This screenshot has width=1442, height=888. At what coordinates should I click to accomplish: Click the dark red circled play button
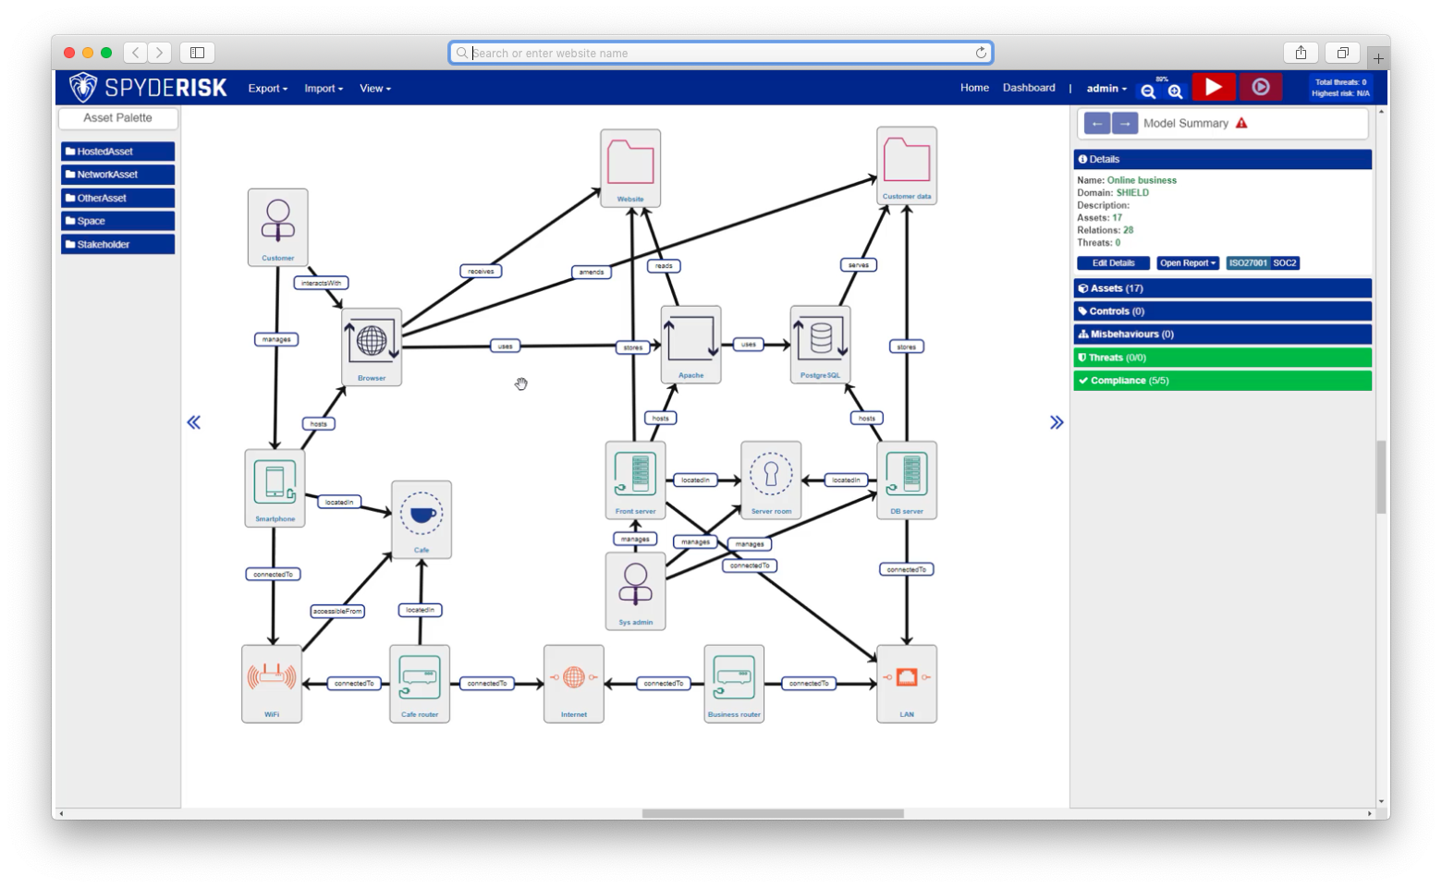[x=1260, y=87]
